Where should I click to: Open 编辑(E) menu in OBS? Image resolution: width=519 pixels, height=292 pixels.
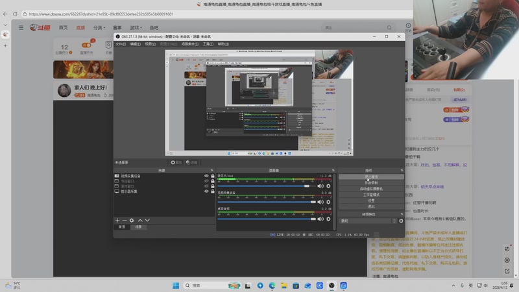[135, 44]
